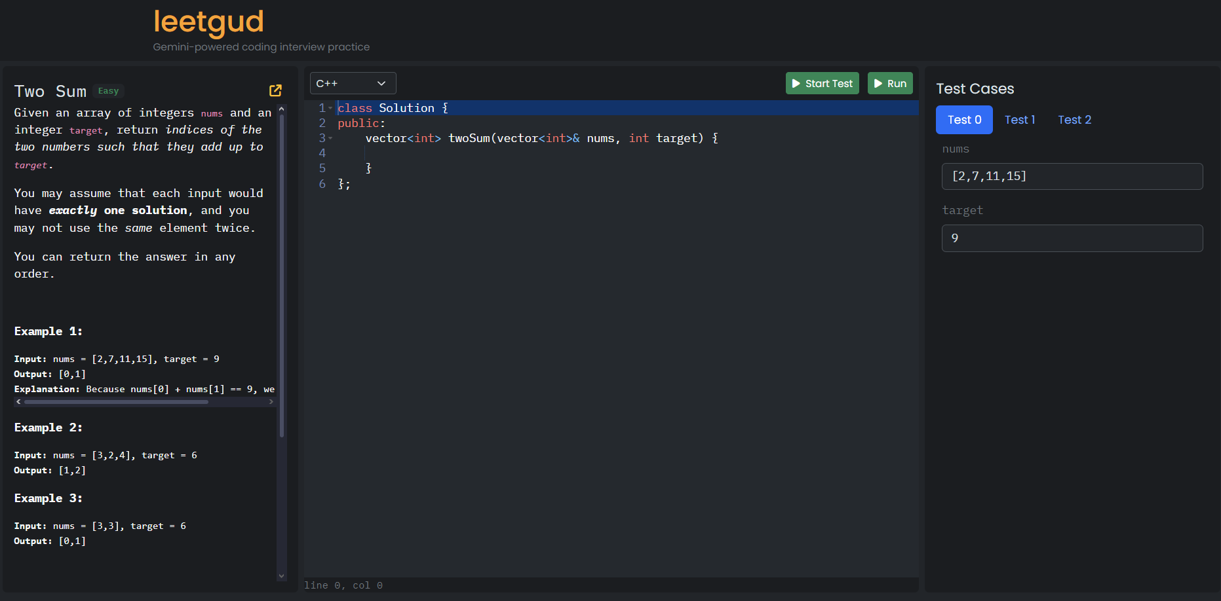Click the 'Example 1:' heading
The width and height of the screenshot is (1221, 601).
48,331
